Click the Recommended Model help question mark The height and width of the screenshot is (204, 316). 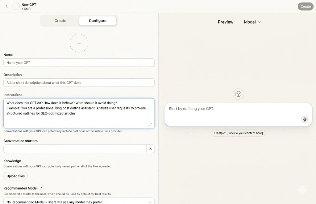[x=42, y=188]
